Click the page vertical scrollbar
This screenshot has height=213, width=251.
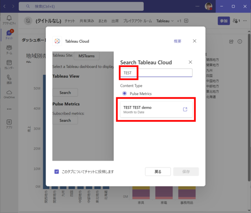click(x=249, y=107)
